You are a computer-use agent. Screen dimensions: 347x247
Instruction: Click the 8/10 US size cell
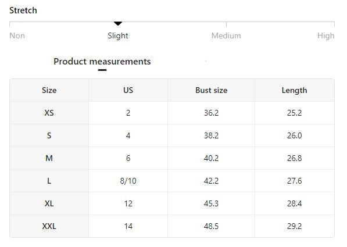(x=128, y=181)
